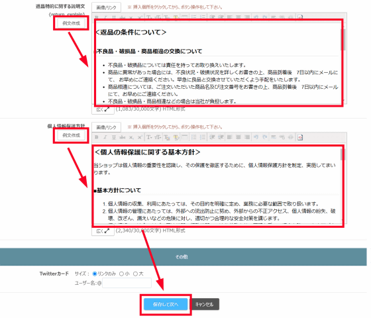The width and height of the screenshot is (371, 318).
Task: Center align text in privacy policy editor
Action: click(x=238, y=137)
